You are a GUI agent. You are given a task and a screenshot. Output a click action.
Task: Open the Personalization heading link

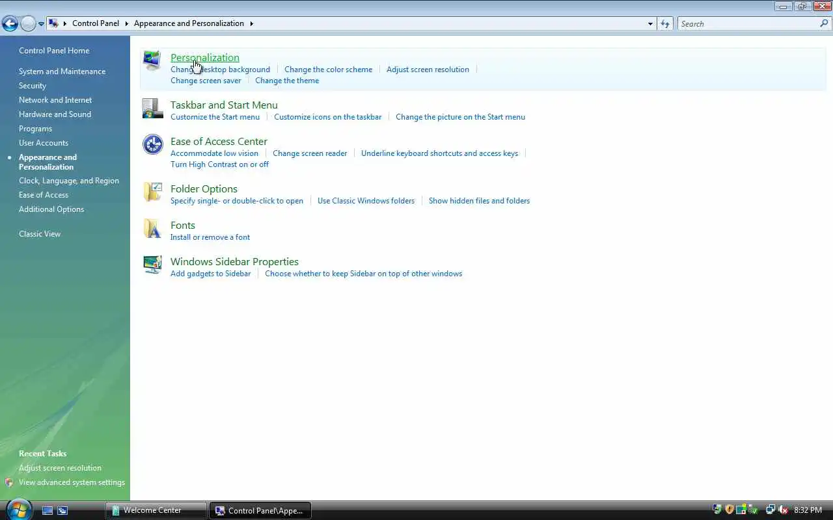tap(205, 57)
